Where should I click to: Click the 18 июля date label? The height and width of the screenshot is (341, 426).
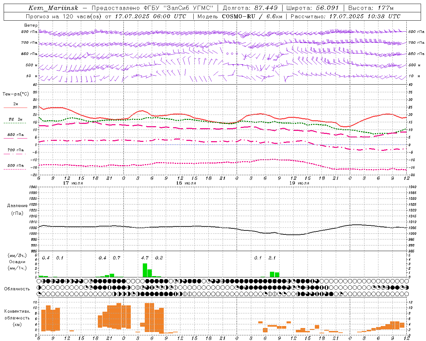point(186,183)
